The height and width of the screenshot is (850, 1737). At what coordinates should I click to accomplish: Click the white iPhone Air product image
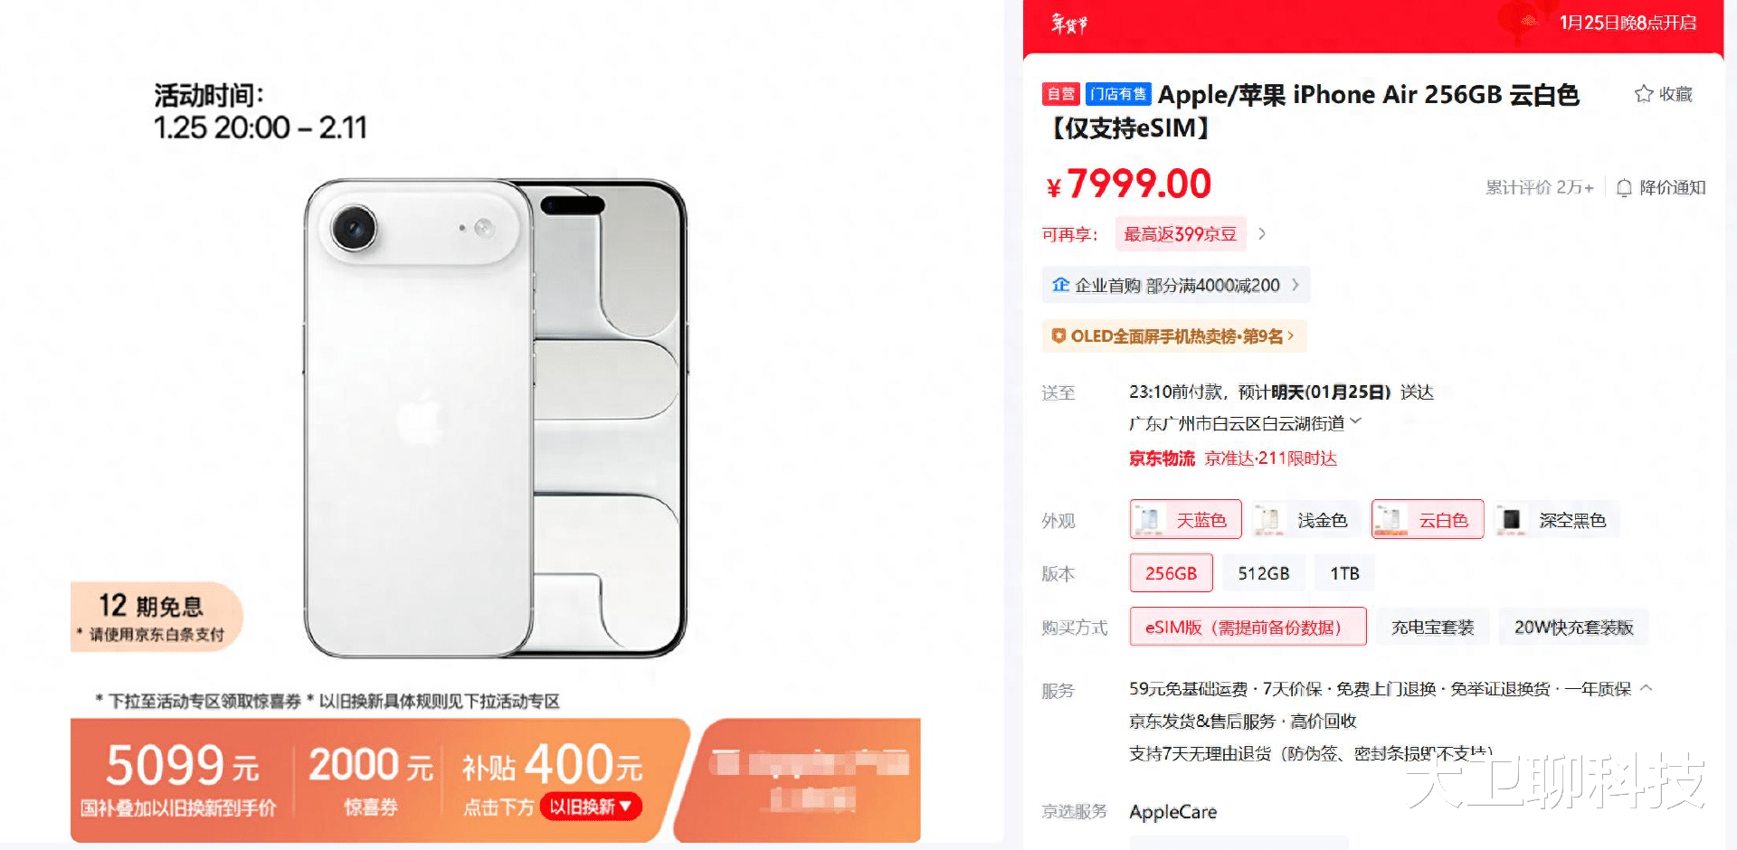pyautogui.click(x=495, y=419)
